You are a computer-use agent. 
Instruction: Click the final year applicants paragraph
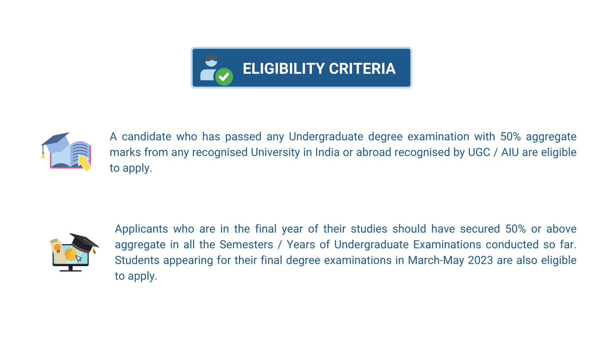coord(345,252)
